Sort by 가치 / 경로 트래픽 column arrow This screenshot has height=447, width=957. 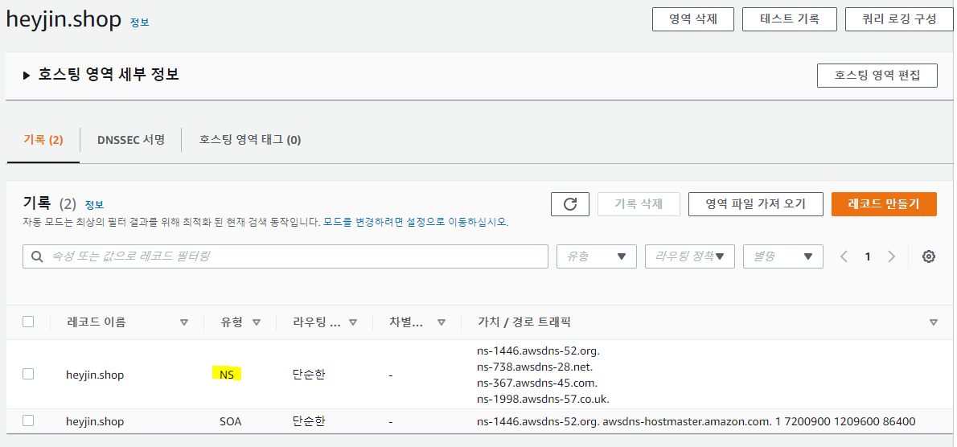pyautogui.click(x=933, y=322)
